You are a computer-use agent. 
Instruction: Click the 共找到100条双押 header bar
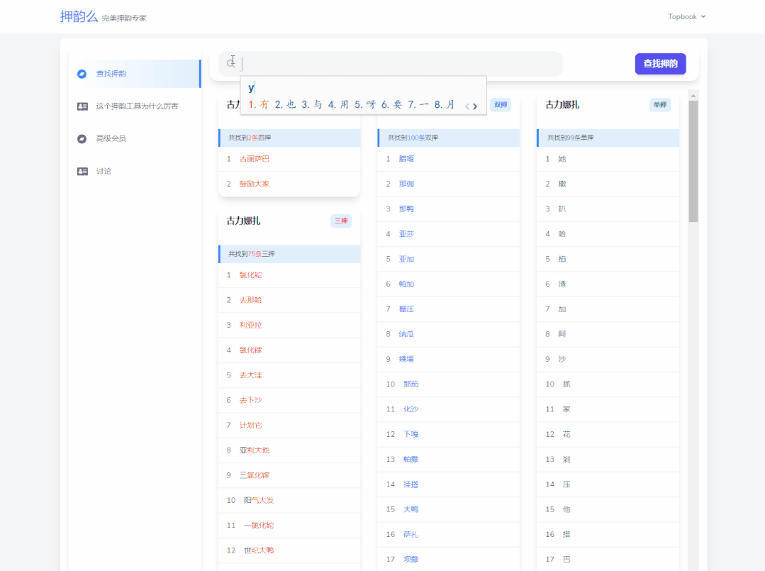pyautogui.click(x=448, y=138)
